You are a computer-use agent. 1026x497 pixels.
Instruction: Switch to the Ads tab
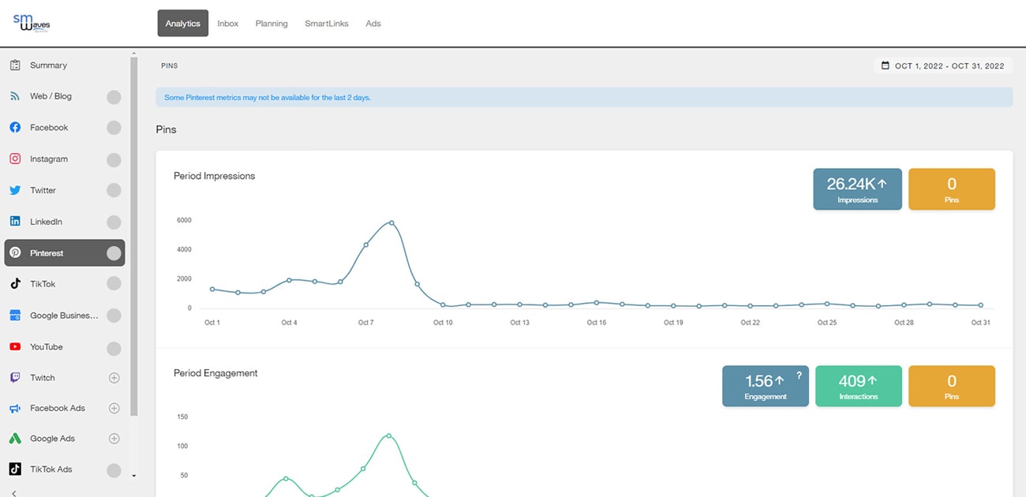(x=373, y=24)
